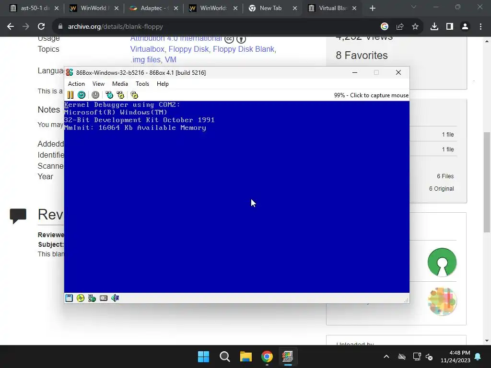The width and height of the screenshot is (491, 368).
Task: Click 6 Original text
Action: click(x=441, y=189)
